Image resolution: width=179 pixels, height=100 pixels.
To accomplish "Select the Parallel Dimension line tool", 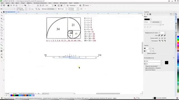I will coord(2,42).
